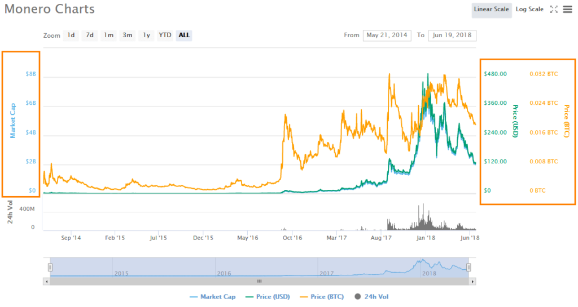
Task: Click the $240.00 price axis label
Action: (496, 132)
